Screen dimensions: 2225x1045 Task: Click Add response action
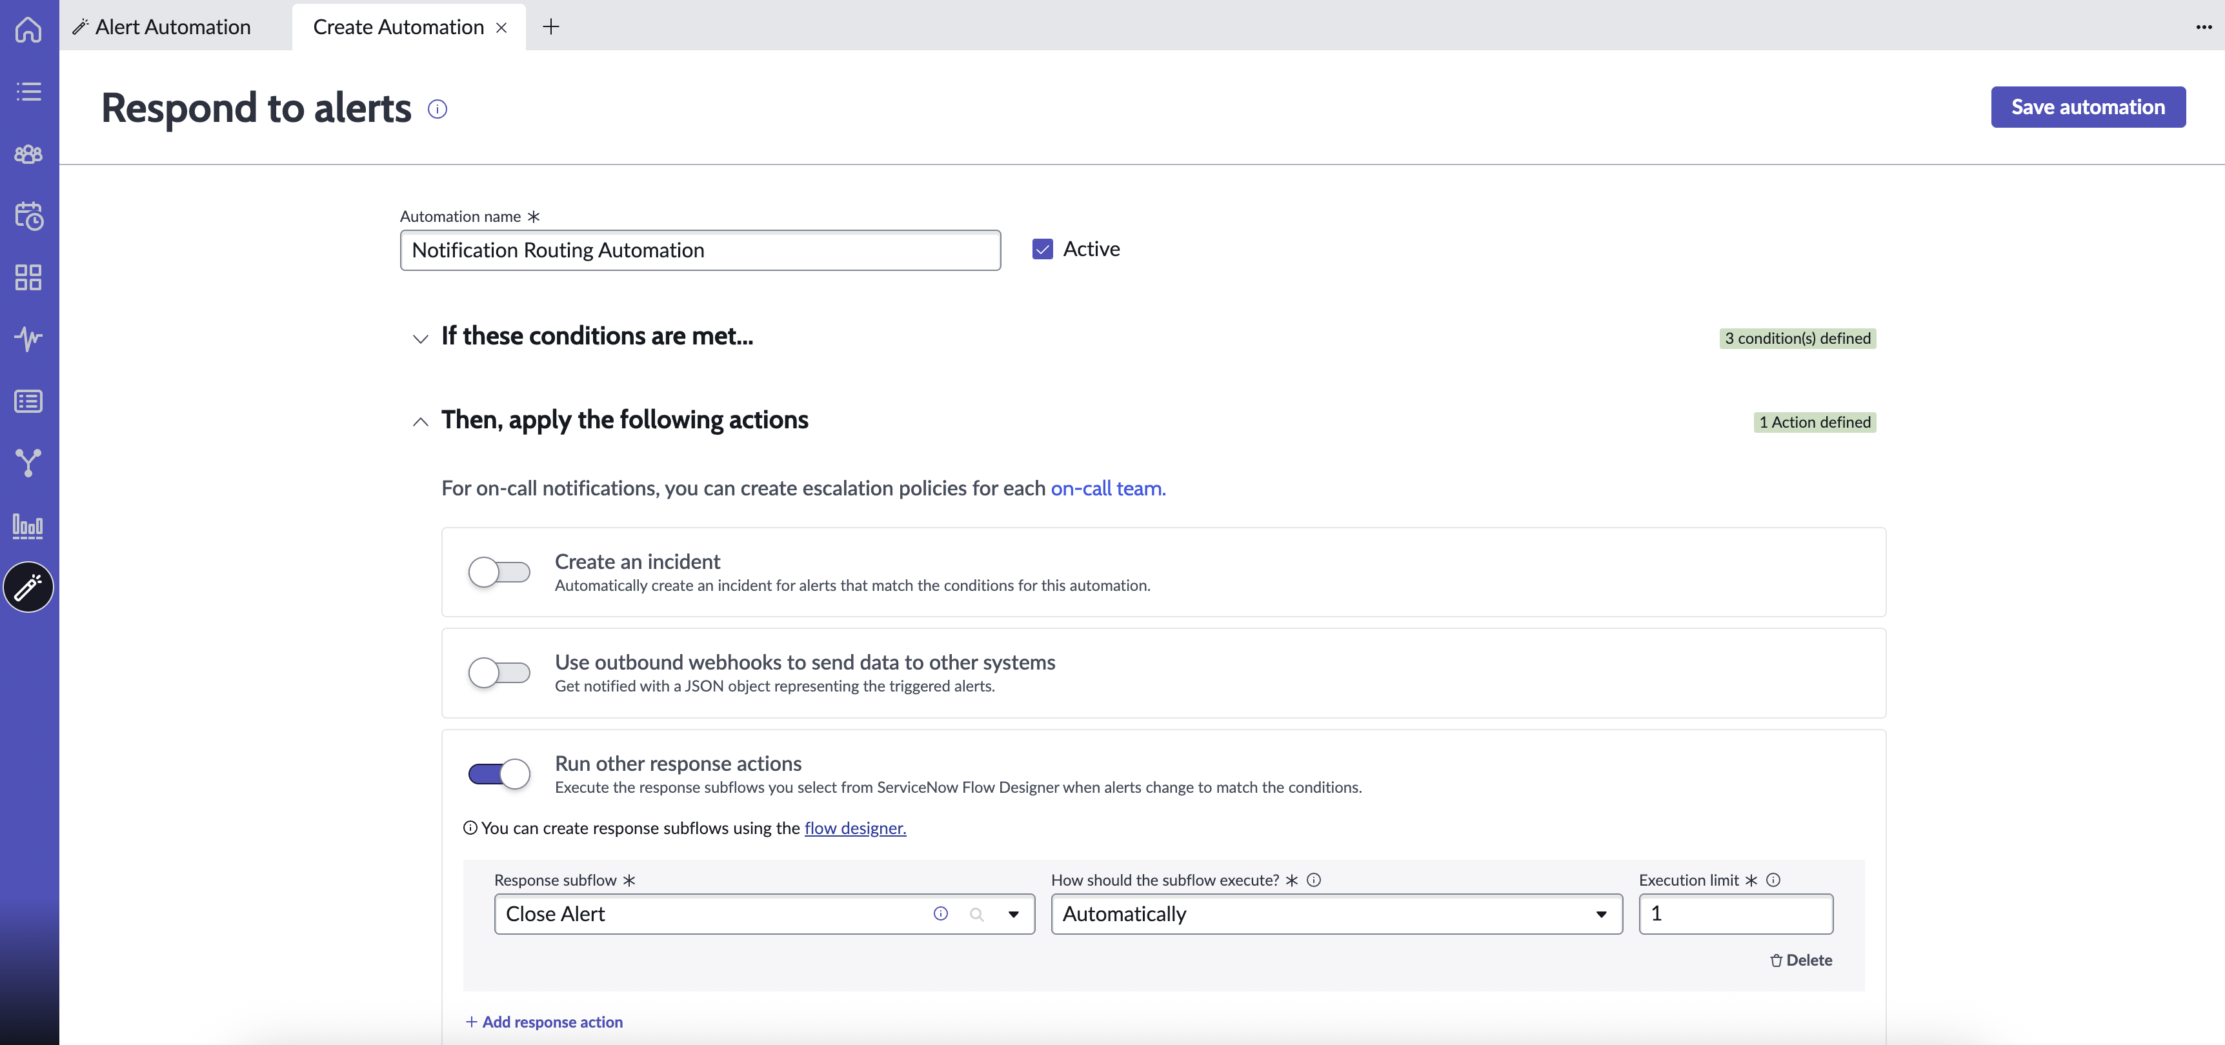click(544, 1022)
